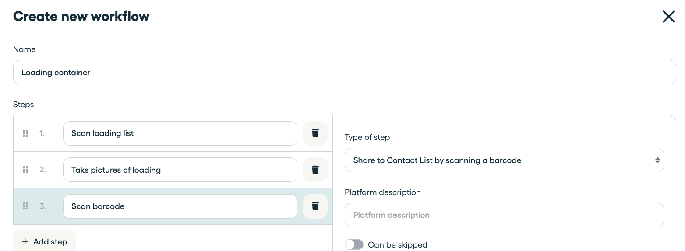Delete the Scan loading list step

coord(315,133)
